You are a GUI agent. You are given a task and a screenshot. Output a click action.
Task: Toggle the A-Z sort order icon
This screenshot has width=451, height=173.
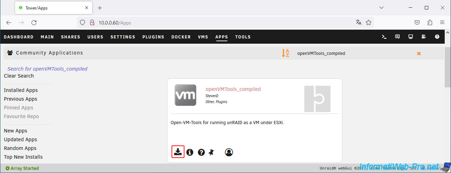point(285,53)
